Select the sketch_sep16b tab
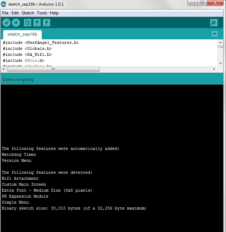Screen dimensions: 226x232 22,34
